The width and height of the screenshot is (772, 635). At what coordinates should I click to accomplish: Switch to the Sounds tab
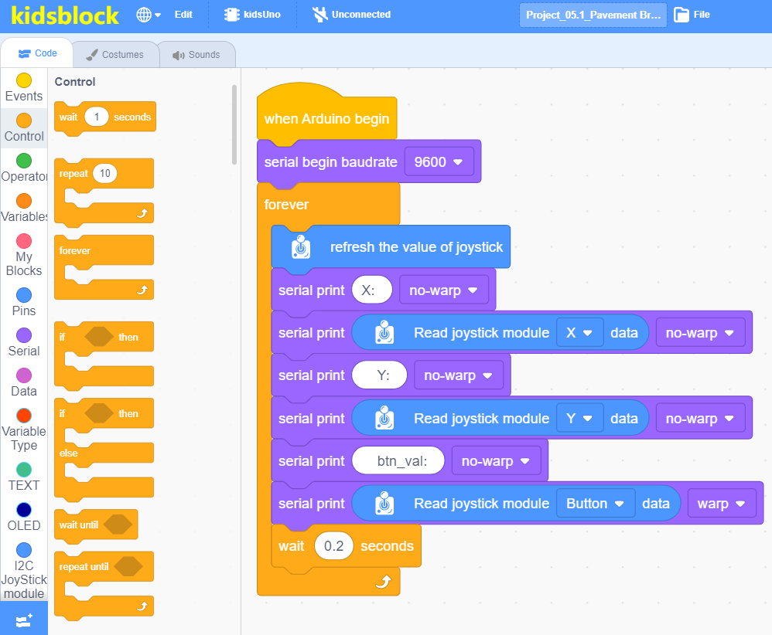coord(197,55)
